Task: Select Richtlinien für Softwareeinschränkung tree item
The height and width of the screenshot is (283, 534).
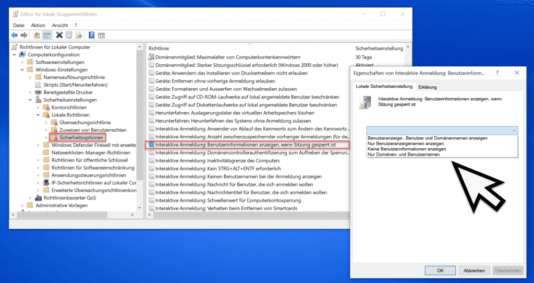Action: (93, 168)
